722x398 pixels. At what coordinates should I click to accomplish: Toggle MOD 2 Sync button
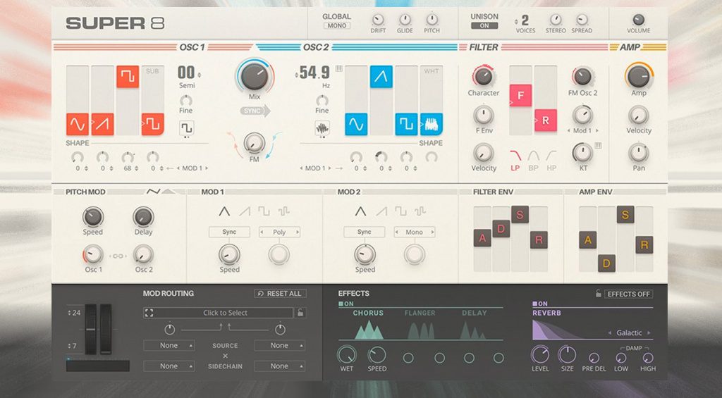[x=365, y=232]
